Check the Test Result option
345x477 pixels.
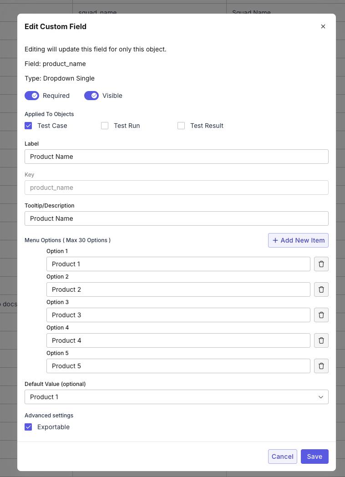pos(181,125)
